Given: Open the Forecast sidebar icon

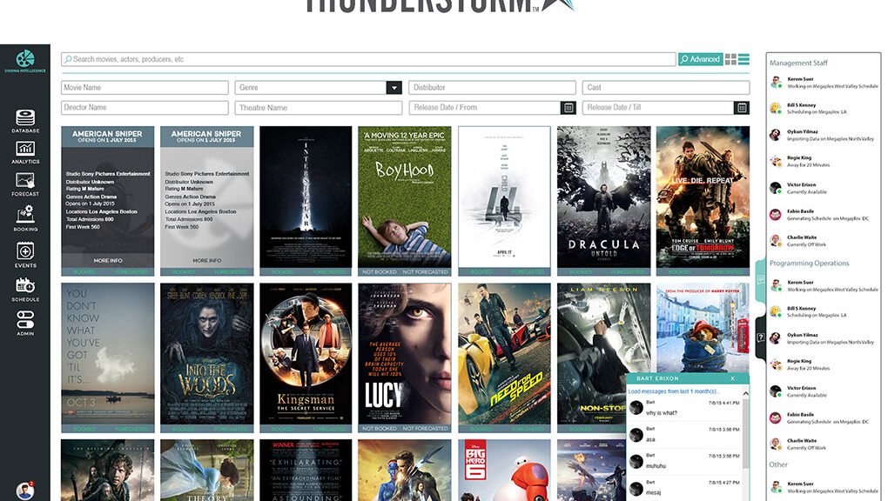Looking at the screenshot, I should (25, 184).
